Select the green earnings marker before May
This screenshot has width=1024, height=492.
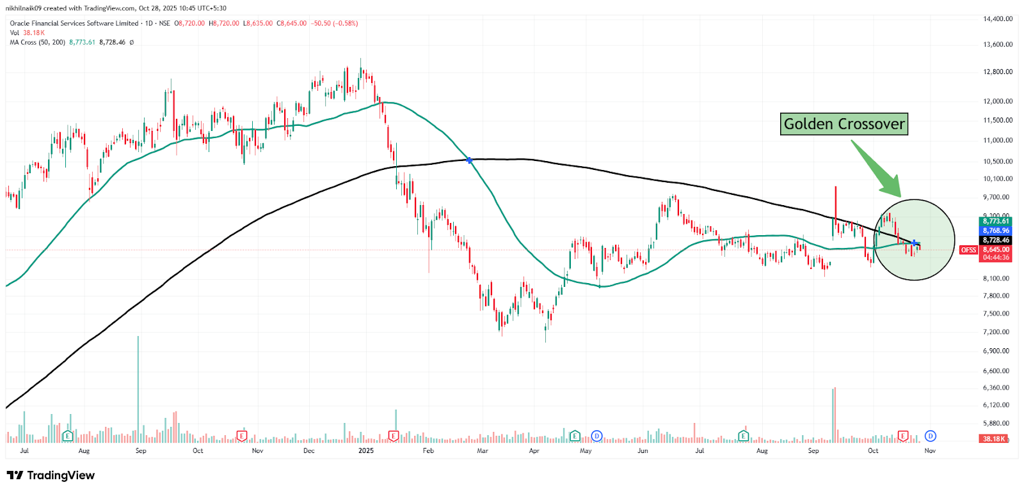[575, 436]
